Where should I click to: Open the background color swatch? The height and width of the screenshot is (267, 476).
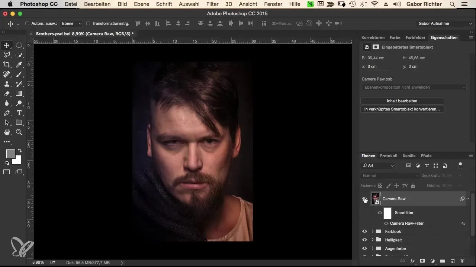click(17, 161)
